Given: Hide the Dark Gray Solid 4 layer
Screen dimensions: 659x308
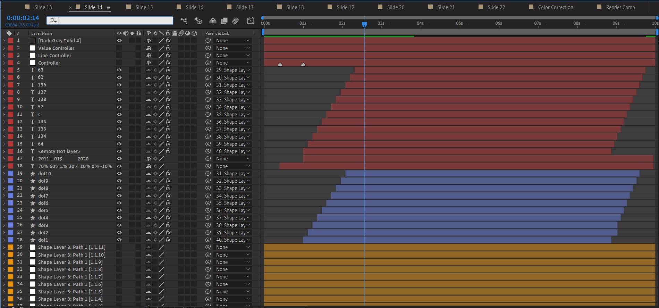Looking at the screenshot, I should point(119,41).
